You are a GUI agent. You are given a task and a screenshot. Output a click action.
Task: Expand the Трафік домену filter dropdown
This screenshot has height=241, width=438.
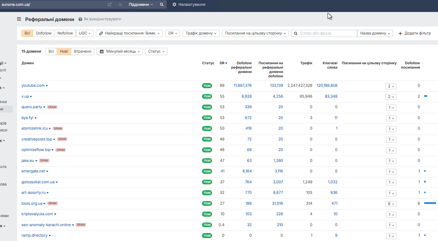click(x=201, y=33)
